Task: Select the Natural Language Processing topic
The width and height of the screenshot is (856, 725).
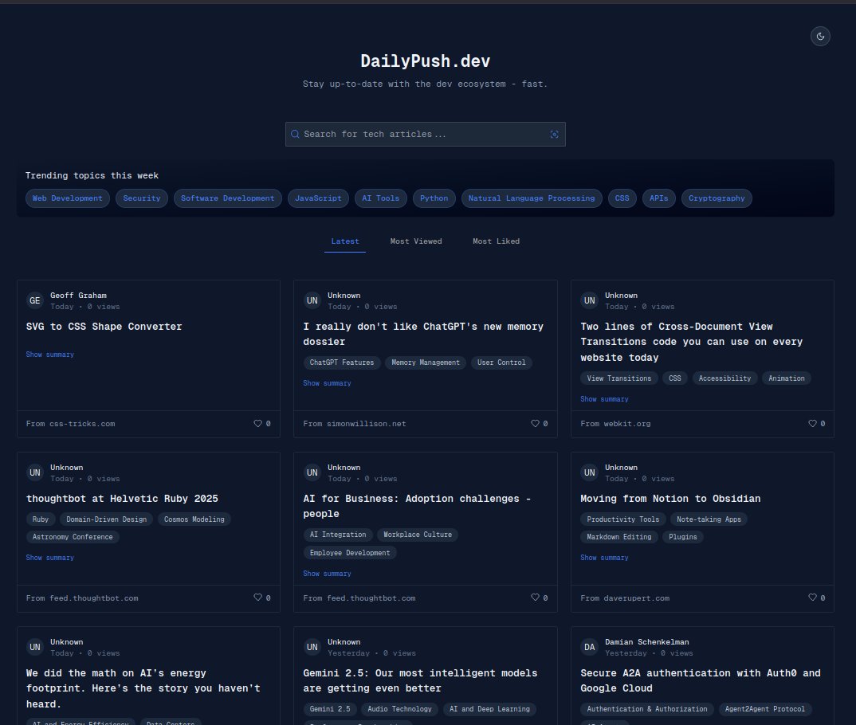Action: pyautogui.click(x=532, y=198)
